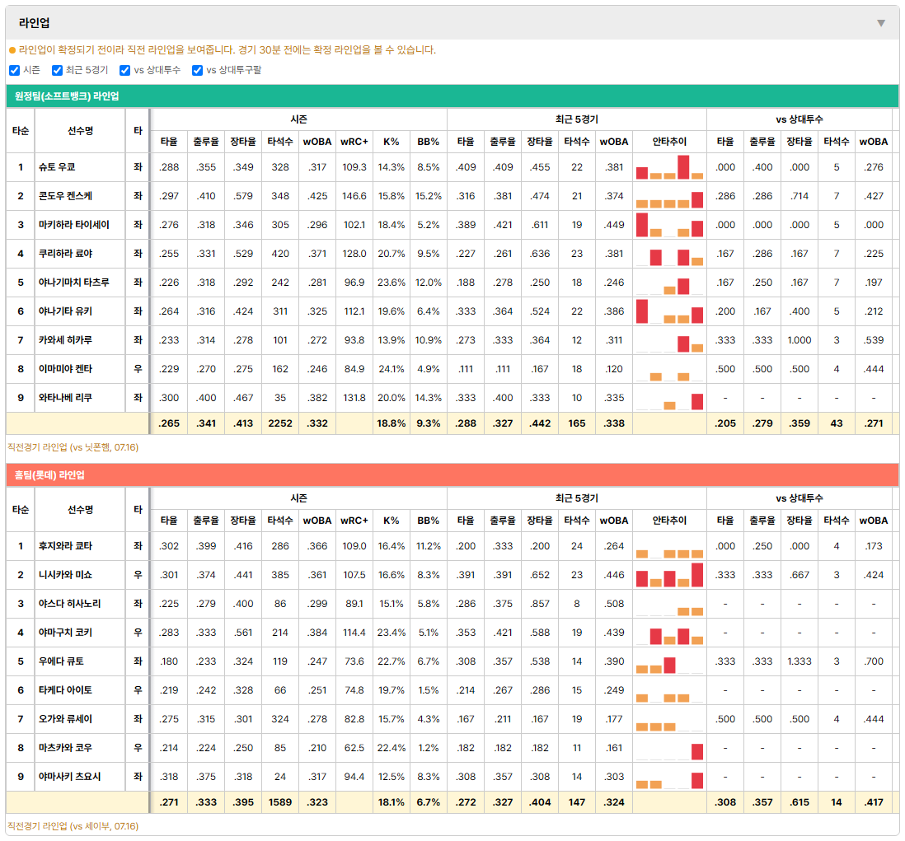Select player 쿠리하라 료야
Viewport: 905px width, 841px height.
coord(65,254)
